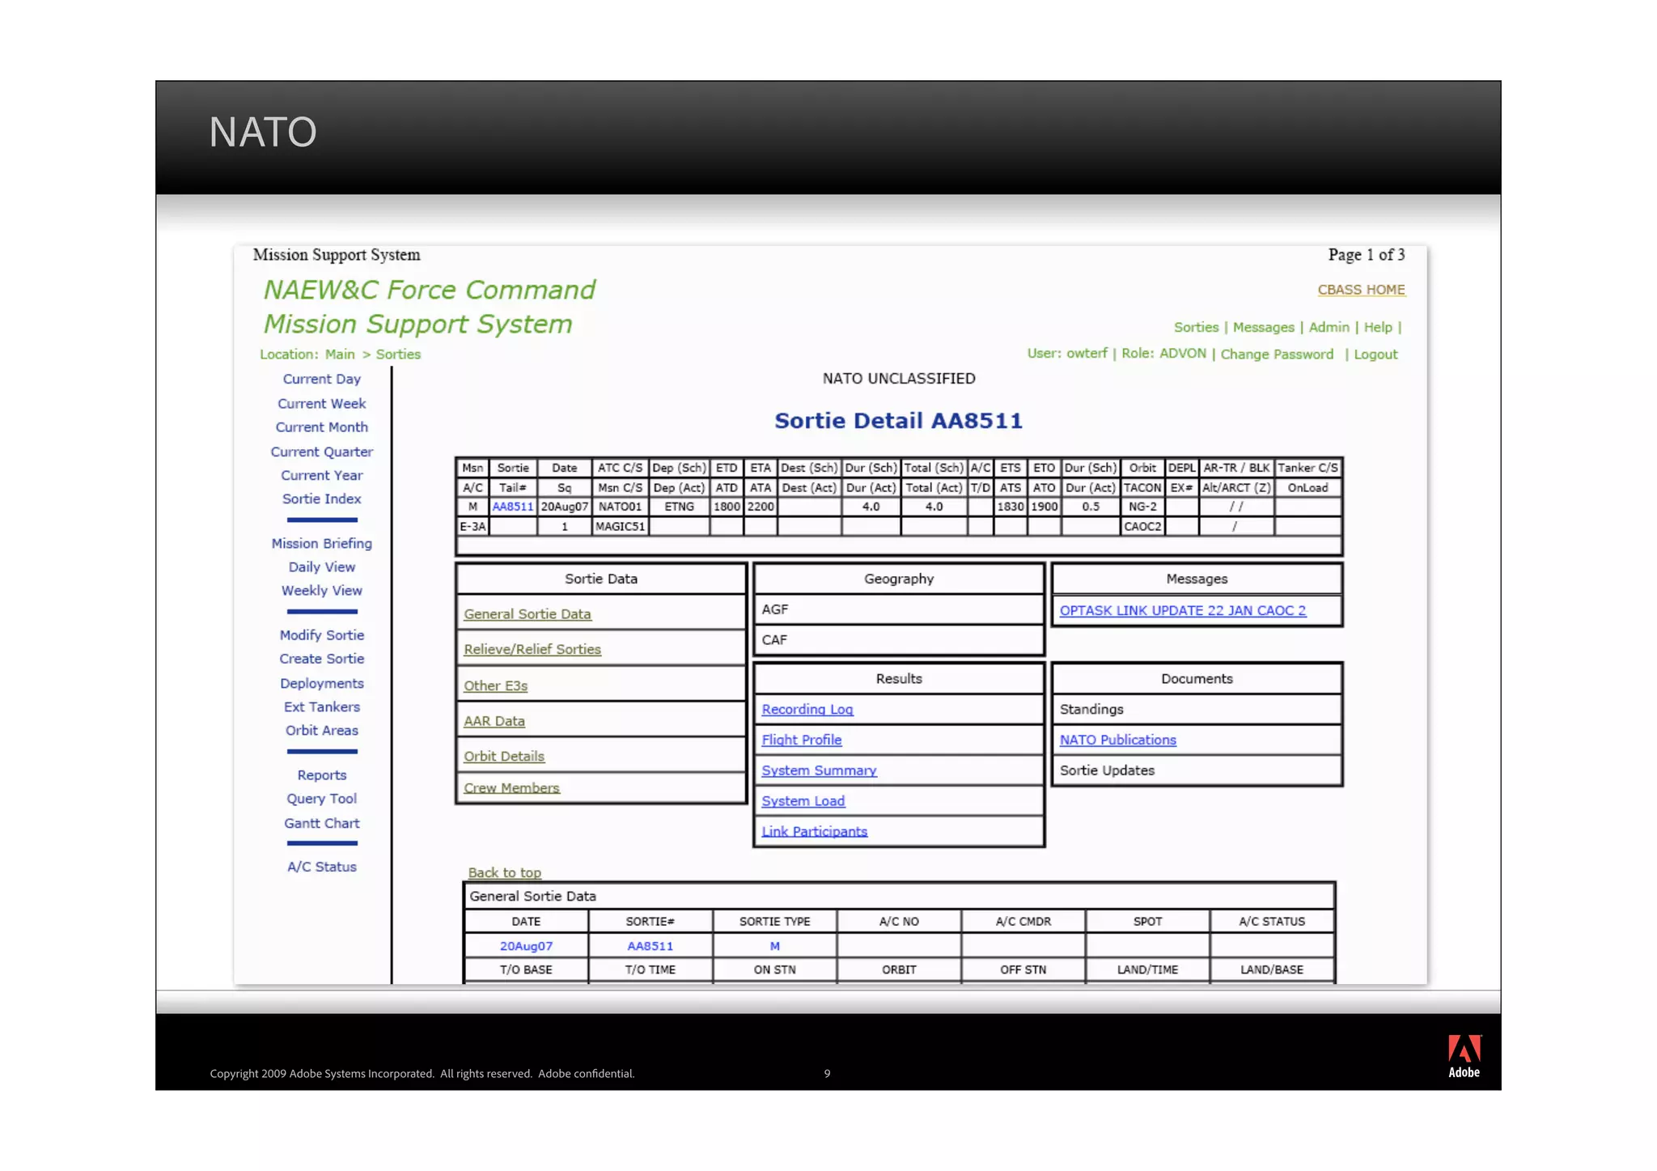
Task: Click the AA8511 tail link in the sortie table
Action: [x=513, y=507]
